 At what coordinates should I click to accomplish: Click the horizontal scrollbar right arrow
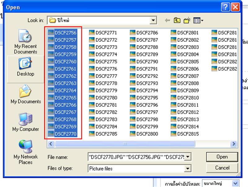(234, 144)
